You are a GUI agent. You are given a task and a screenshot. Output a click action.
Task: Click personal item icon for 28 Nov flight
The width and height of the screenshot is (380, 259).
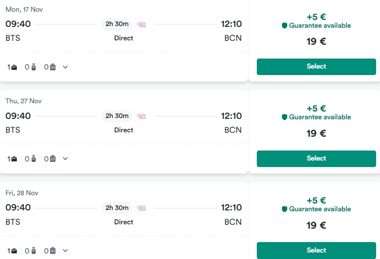[x=14, y=251]
